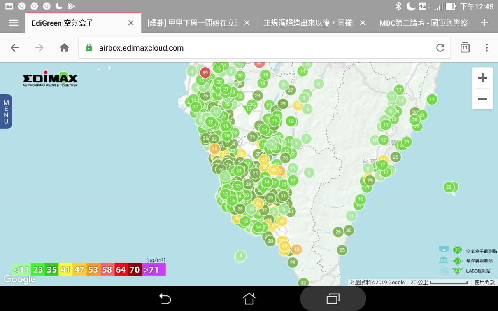Zoom out the map with the minus button
Viewport: 498px width, 311px height.
[482, 99]
